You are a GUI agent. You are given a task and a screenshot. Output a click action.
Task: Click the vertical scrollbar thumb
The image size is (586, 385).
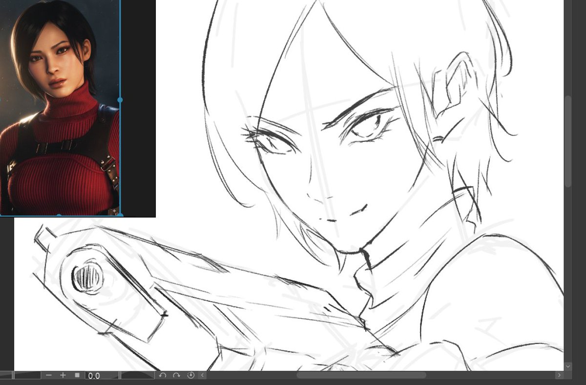tap(568, 141)
